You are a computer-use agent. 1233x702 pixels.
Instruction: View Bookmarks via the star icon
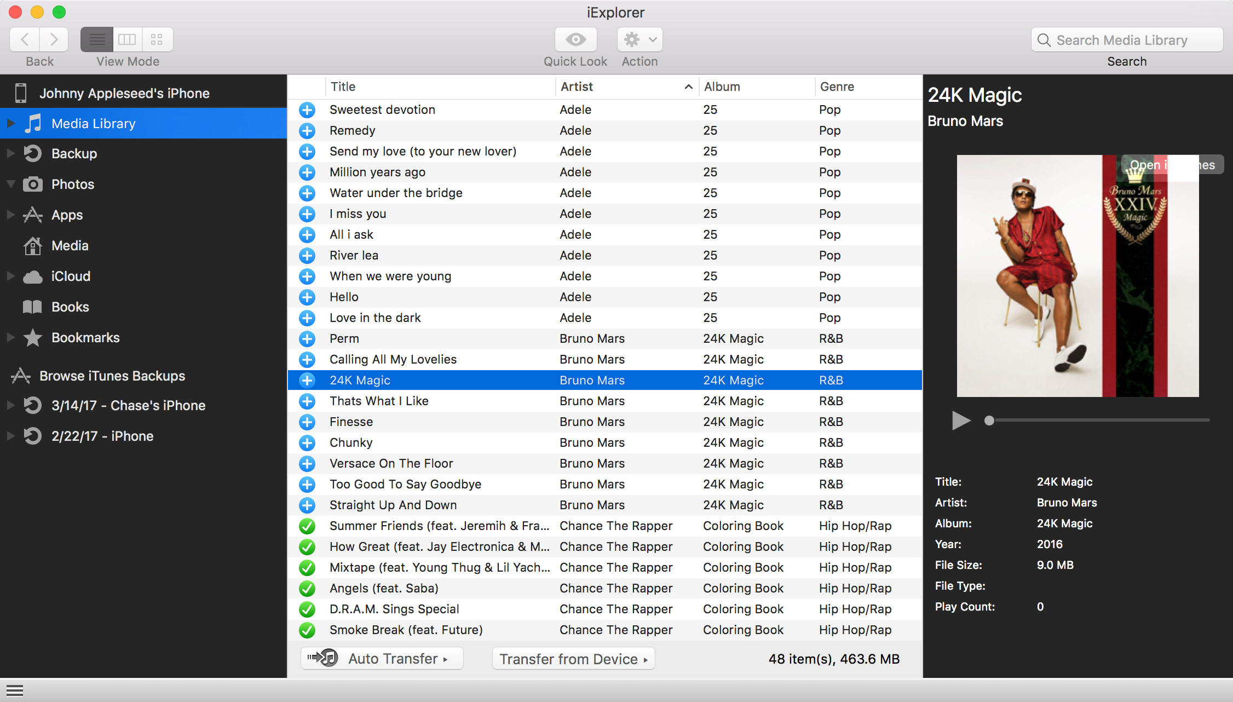33,338
